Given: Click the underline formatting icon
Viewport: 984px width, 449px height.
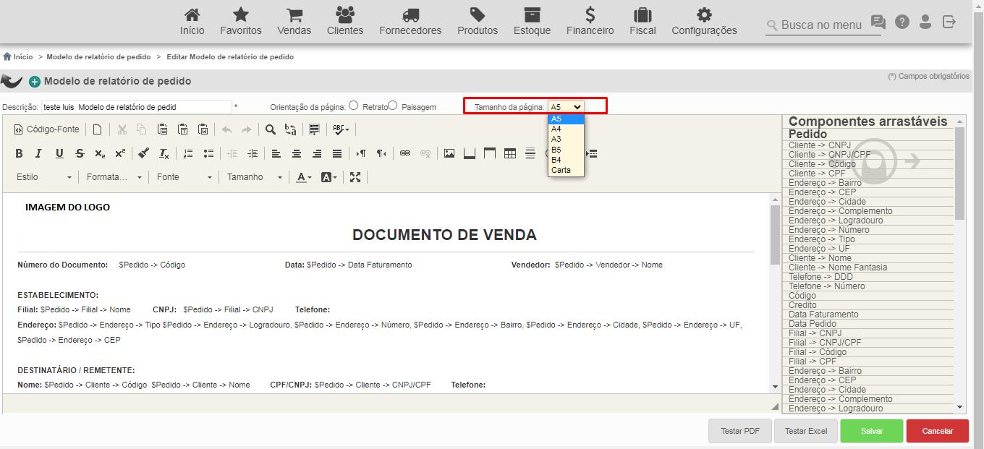Looking at the screenshot, I should (59, 153).
